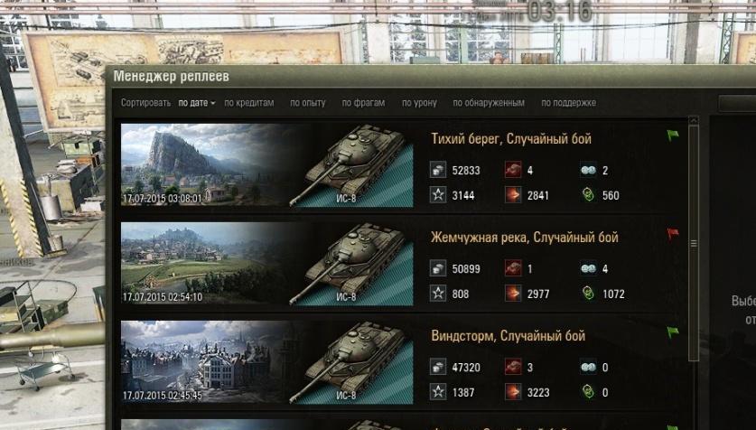Sort replays 'по поддержке'

coord(568,103)
